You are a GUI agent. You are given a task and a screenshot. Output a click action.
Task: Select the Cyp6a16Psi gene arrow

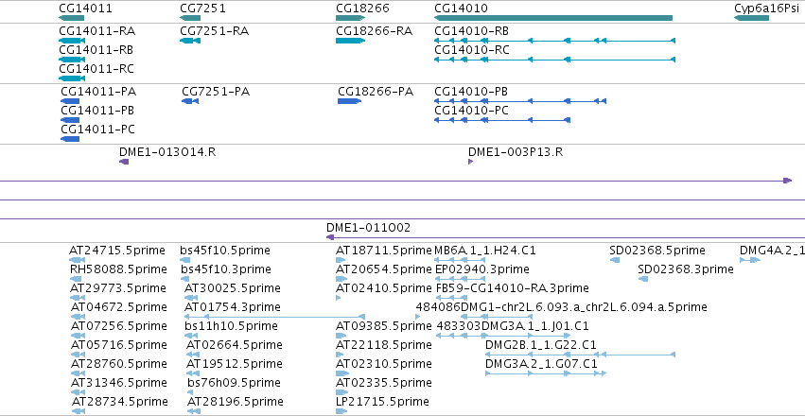(x=752, y=18)
